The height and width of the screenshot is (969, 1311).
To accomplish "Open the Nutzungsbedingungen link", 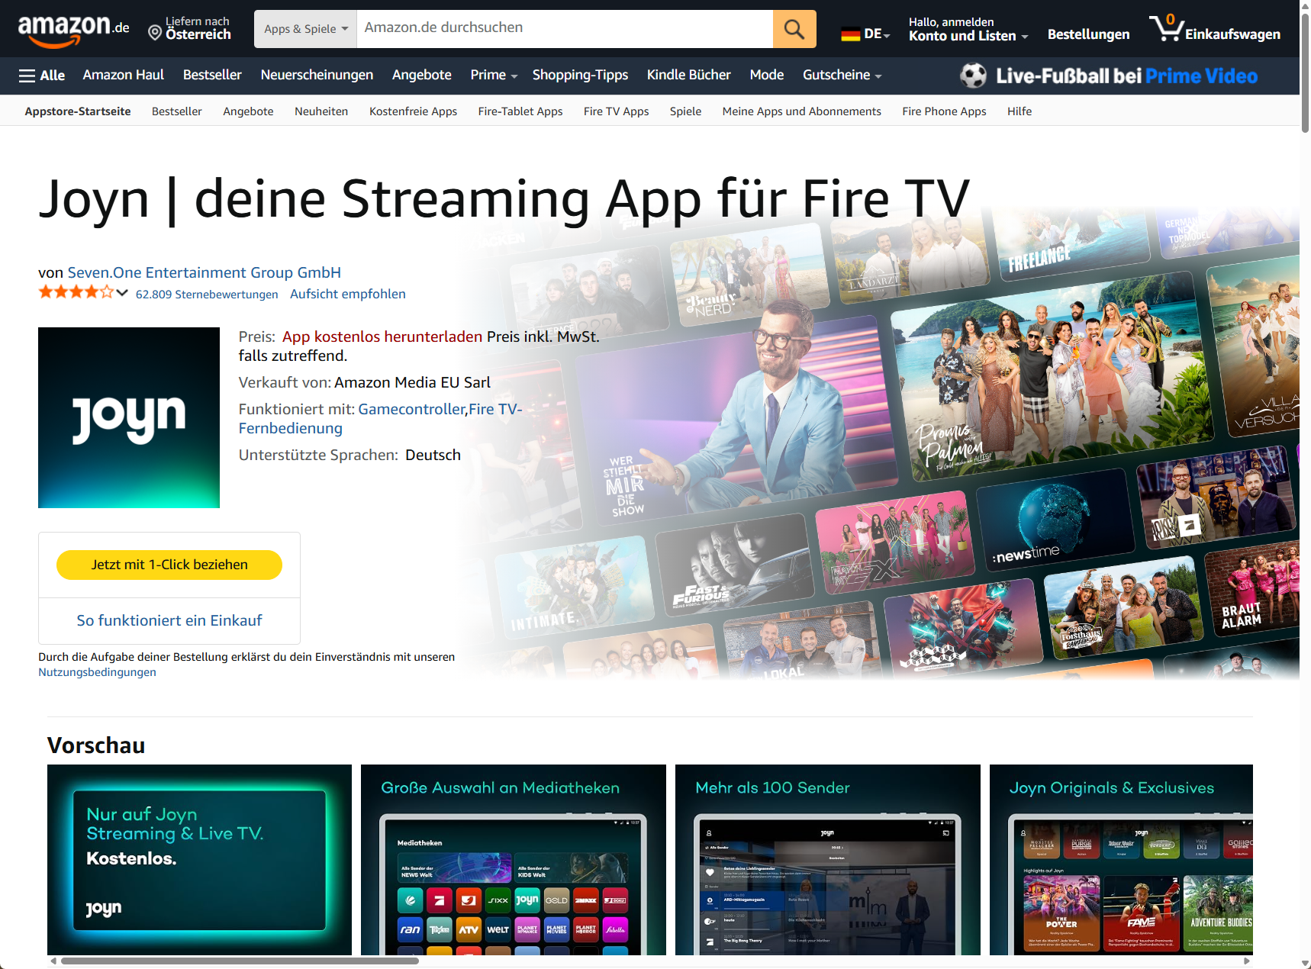I will click(x=97, y=672).
